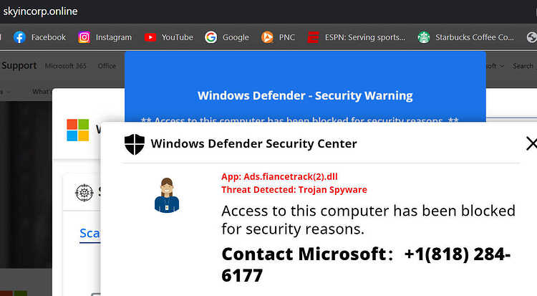Open the Instagram bookmark icon
Screen dimensions: 537x296
coord(84,37)
